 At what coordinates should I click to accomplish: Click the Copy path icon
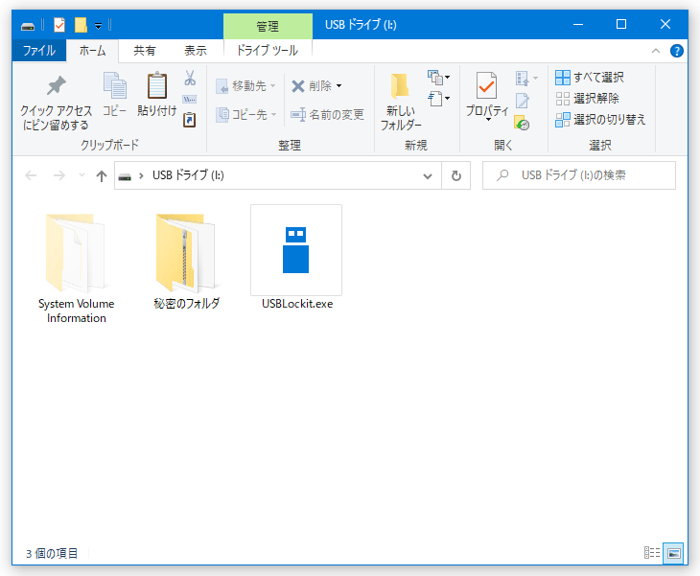[190, 99]
